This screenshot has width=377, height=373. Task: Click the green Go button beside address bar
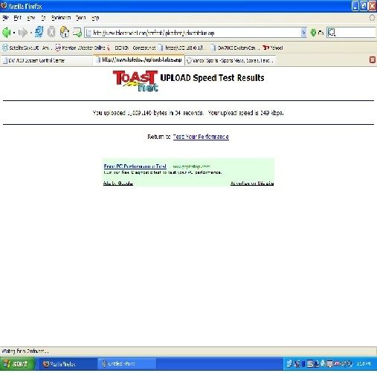point(317,33)
